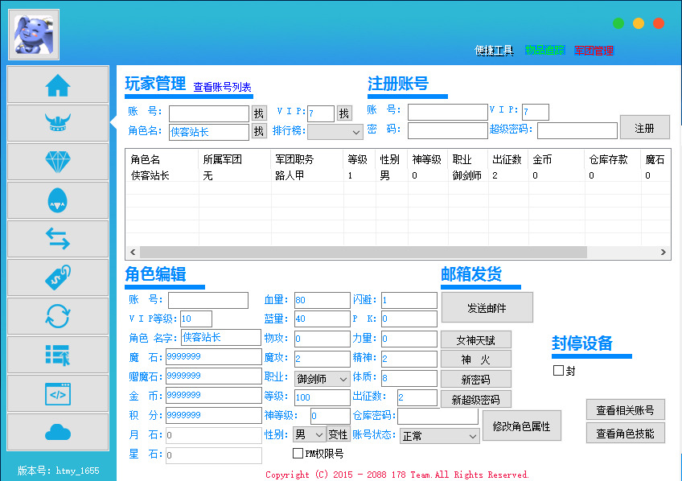Open the 军团管理 menu
Screen dimensions: 682x481
coord(594,51)
